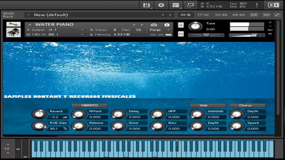Shift keyboard octave down arrow
The height and width of the screenshot is (160, 285).
coord(8,153)
